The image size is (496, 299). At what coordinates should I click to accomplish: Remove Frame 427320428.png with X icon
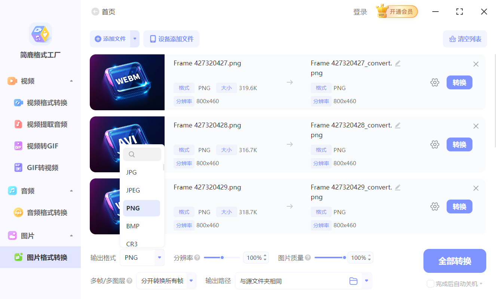(476, 126)
